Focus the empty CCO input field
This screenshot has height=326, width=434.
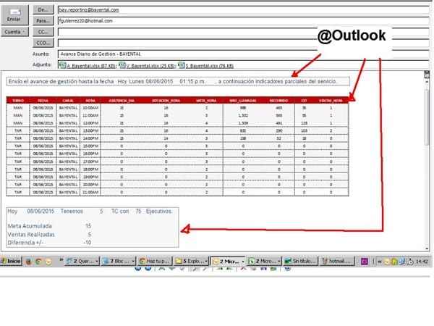coord(244,43)
